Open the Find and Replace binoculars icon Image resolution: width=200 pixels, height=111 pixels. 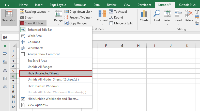(x=5, y=87)
